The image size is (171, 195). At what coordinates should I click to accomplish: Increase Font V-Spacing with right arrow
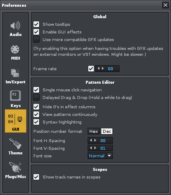coord(95,148)
